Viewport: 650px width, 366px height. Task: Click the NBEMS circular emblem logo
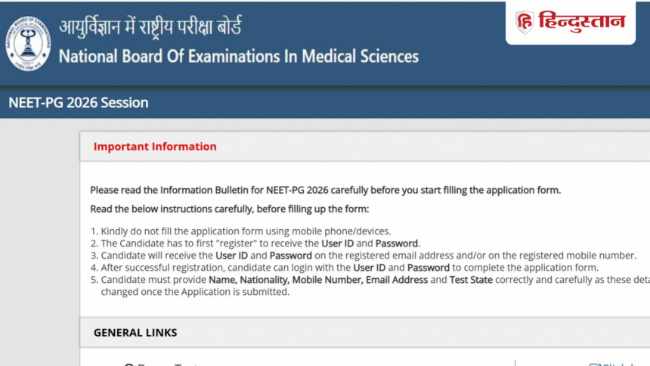28,43
